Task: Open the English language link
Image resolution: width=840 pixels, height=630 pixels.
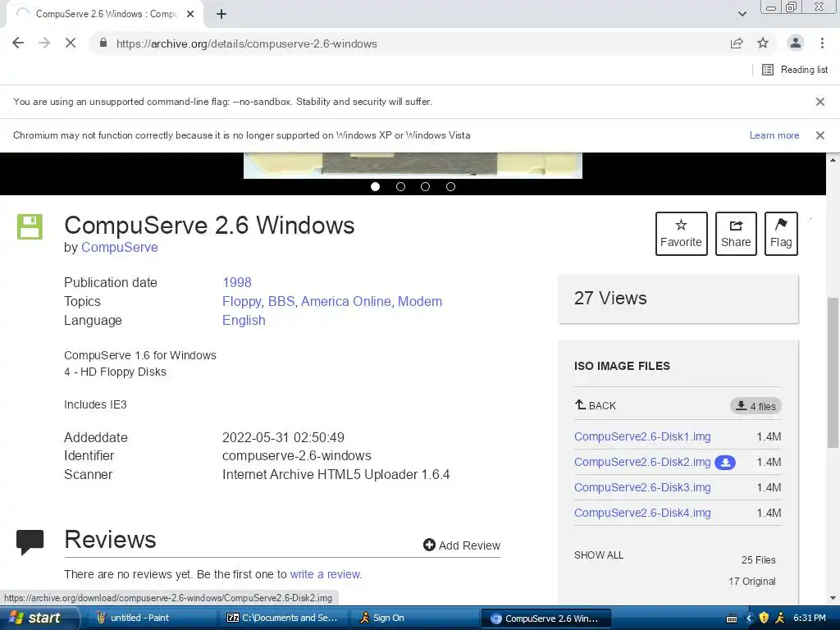Action: (244, 321)
